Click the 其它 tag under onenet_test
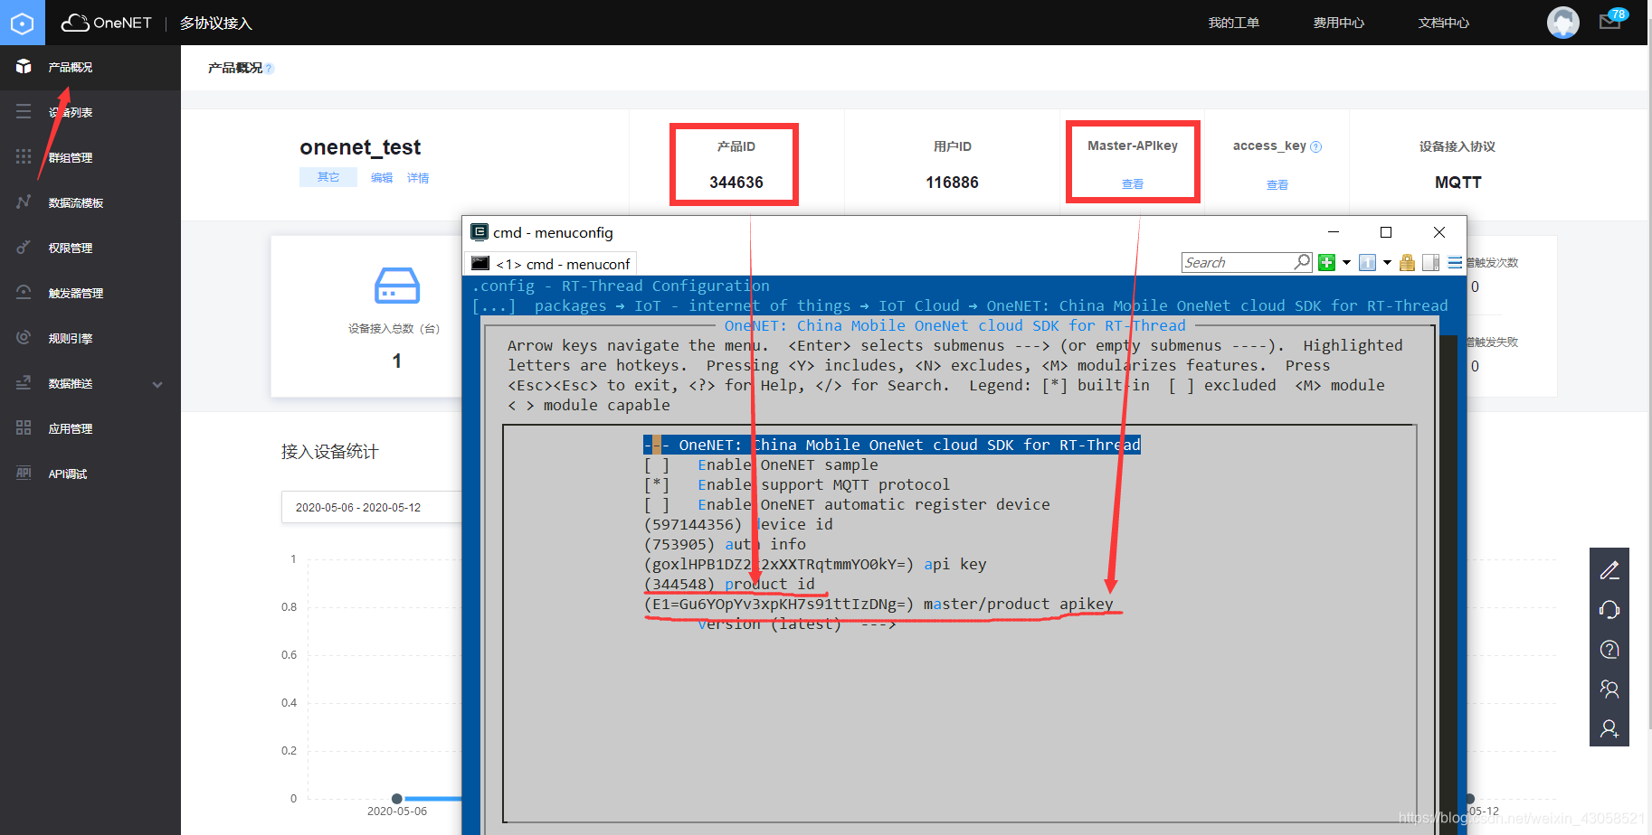The width and height of the screenshot is (1652, 835). [x=328, y=177]
